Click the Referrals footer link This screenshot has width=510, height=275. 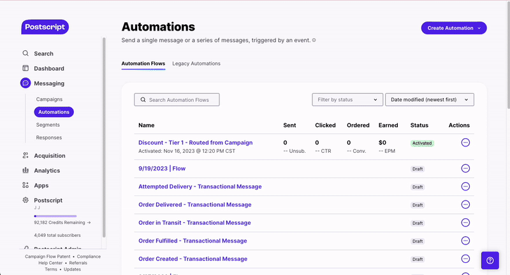click(78, 263)
